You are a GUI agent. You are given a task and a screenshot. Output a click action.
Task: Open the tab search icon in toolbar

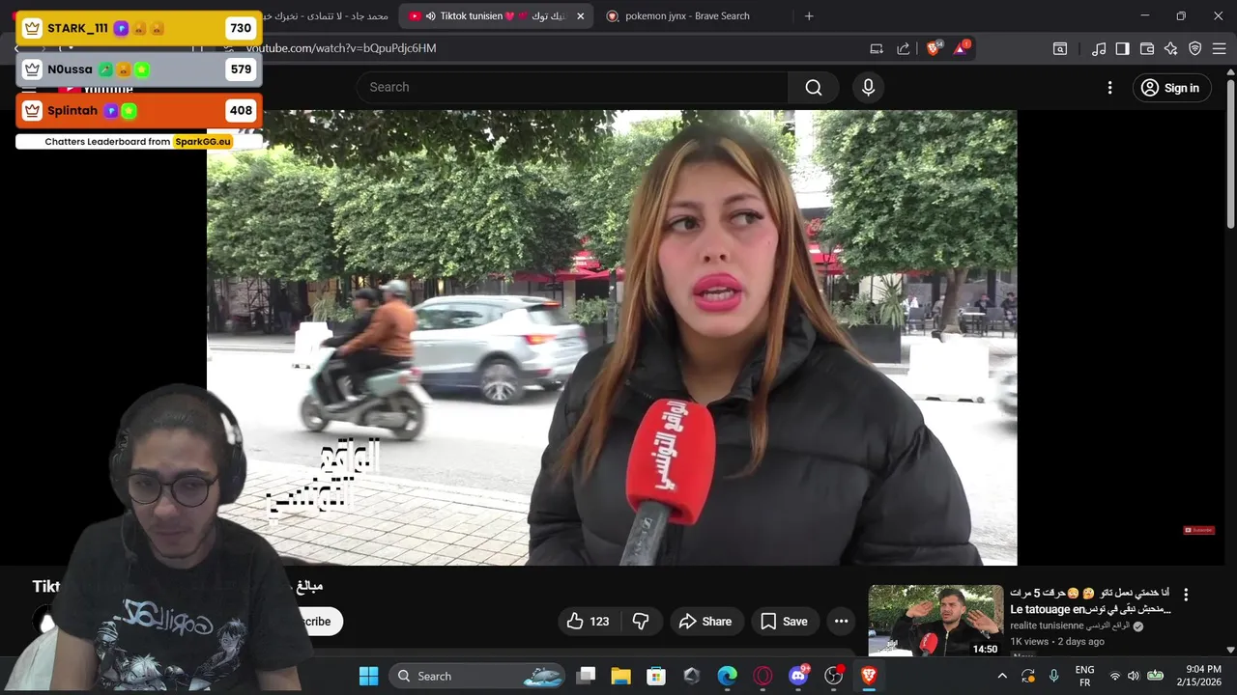click(1060, 48)
